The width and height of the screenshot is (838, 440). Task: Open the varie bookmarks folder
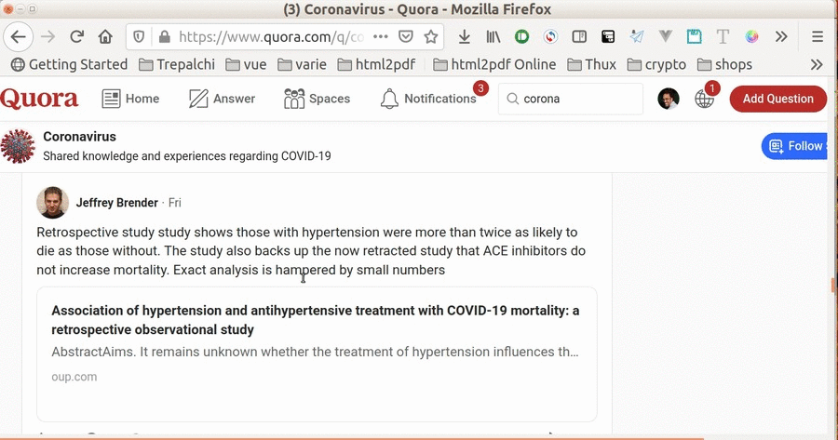point(302,64)
